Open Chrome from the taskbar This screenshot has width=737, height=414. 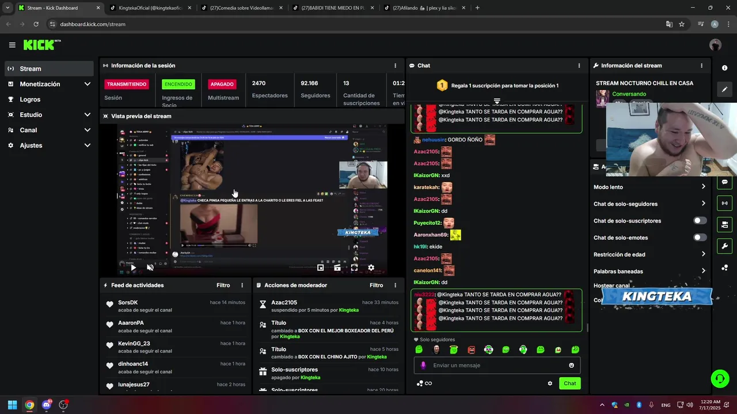[x=29, y=405]
